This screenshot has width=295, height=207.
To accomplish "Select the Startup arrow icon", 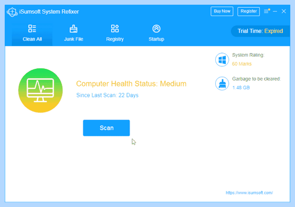I will click(x=156, y=29).
